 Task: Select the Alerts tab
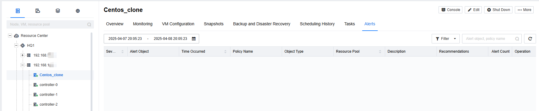(370, 24)
